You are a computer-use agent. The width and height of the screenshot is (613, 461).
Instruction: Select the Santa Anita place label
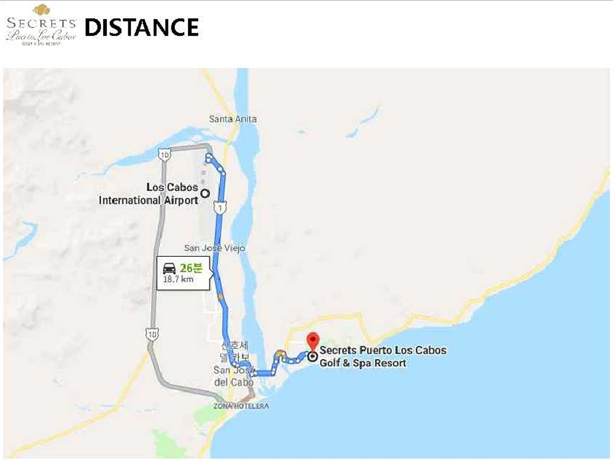pos(233,119)
